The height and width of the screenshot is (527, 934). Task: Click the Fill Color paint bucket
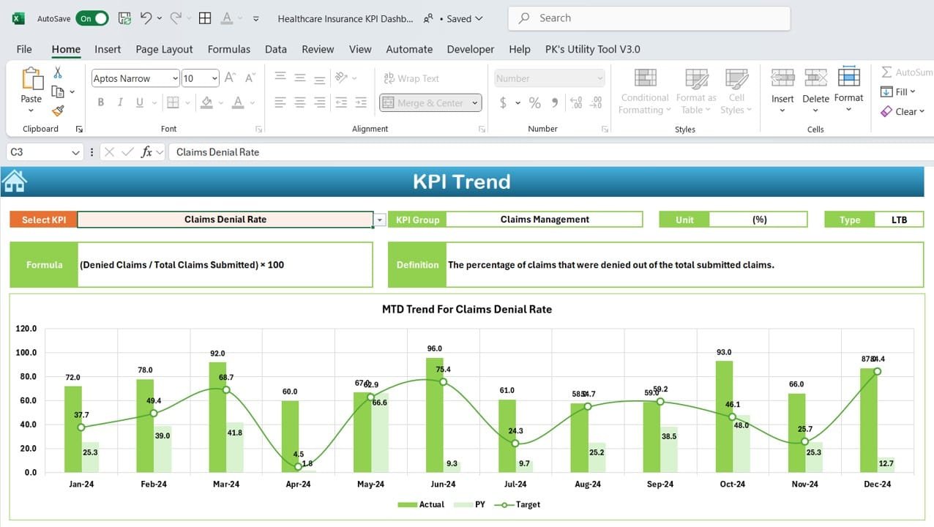click(206, 102)
